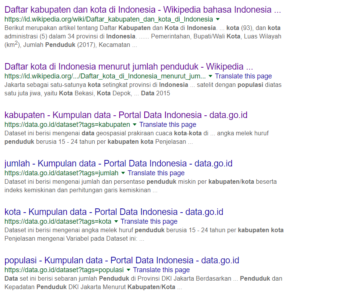The image size is (337, 301).
Task: Click snippet 'Penjelasan mengenai Variabel pada Dataset ini'
Action: 71,239
